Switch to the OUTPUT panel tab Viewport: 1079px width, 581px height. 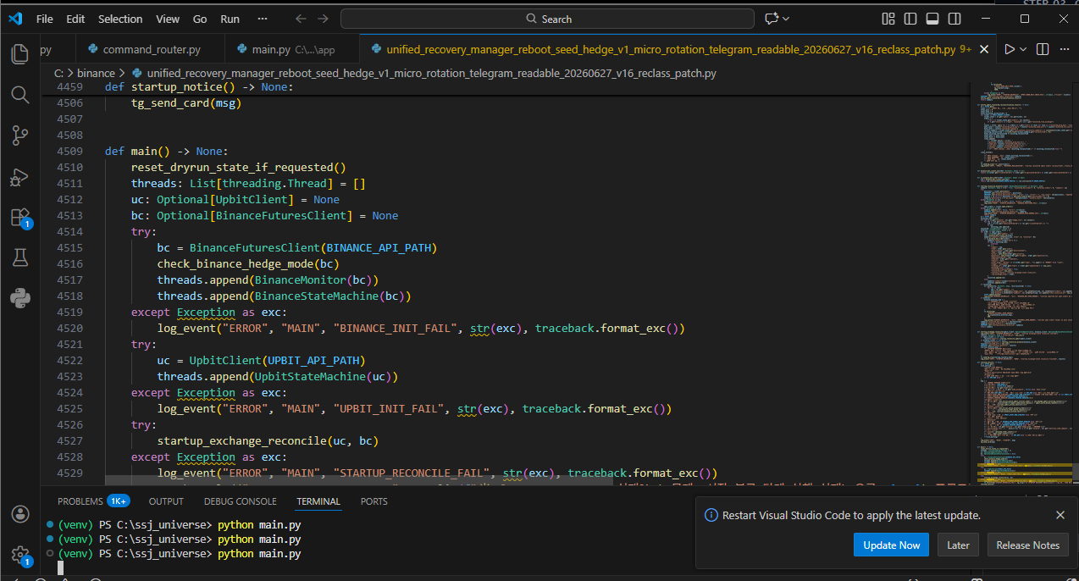pyautogui.click(x=166, y=501)
